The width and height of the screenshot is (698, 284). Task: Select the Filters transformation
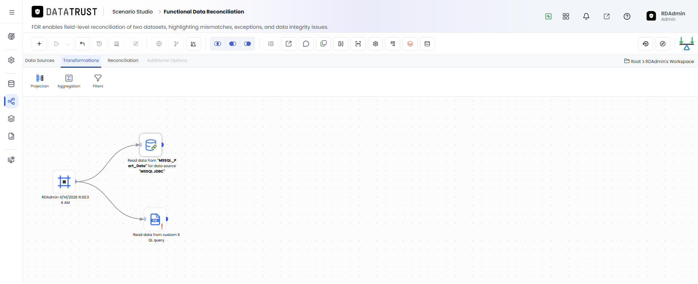(98, 81)
